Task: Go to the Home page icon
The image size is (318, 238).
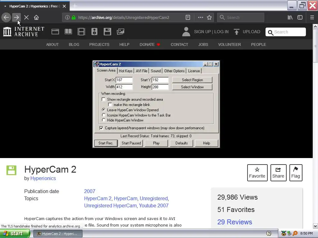Action: [36, 17]
